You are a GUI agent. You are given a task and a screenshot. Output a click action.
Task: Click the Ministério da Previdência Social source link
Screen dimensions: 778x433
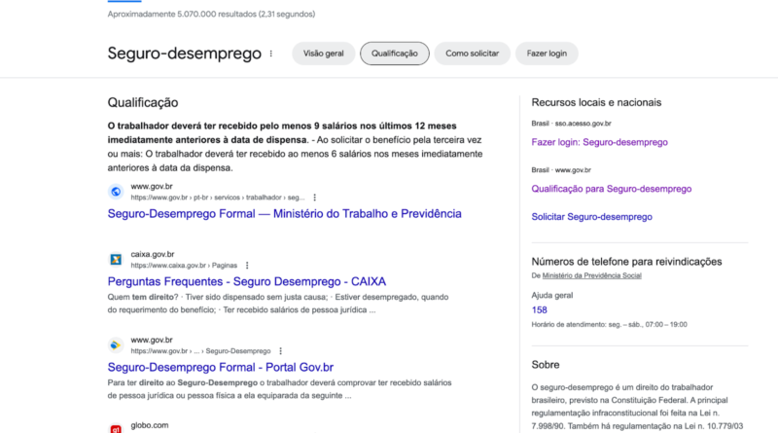point(591,275)
